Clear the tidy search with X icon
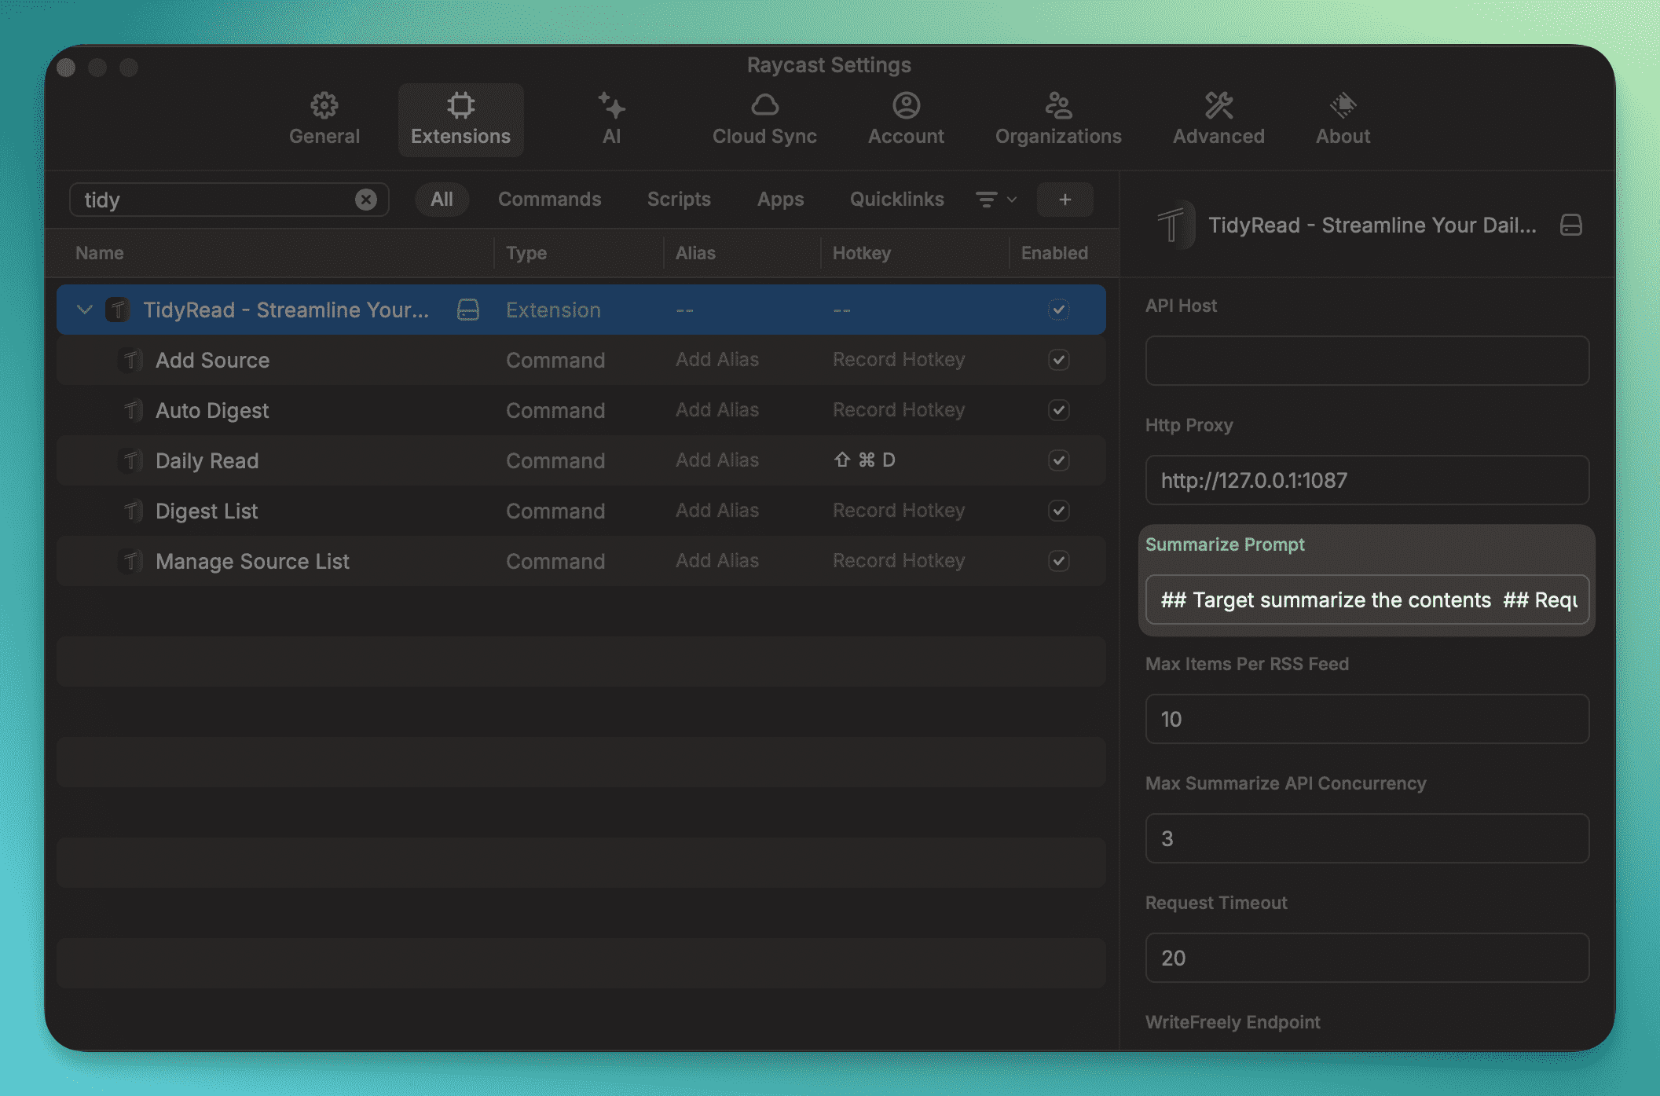This screenshot has height=1096, width=1660. (x=365, y=200)
